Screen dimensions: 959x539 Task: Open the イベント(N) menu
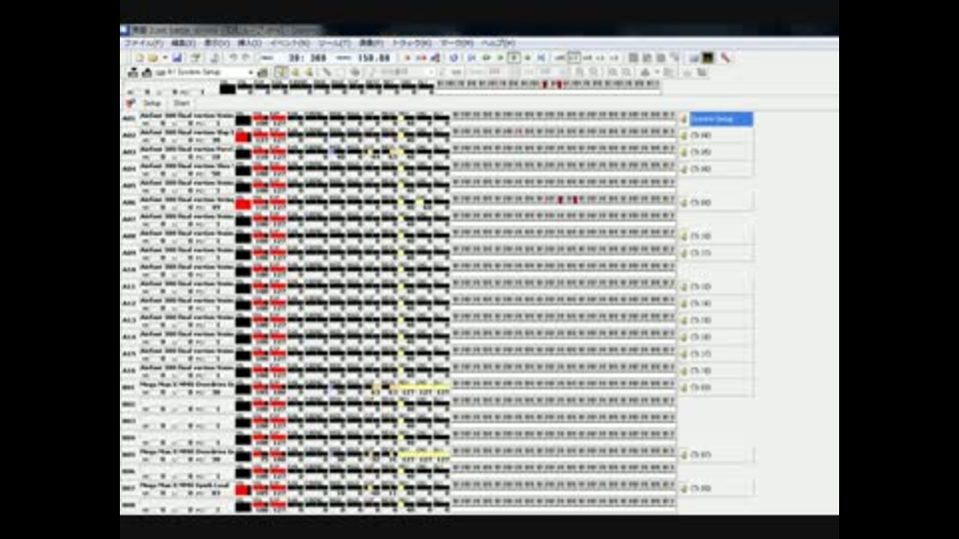pos(290,43)
